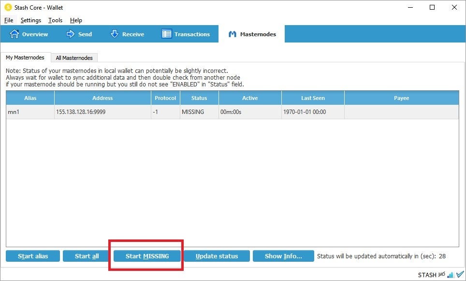Screen dimensions: 466x281
Task: Click the 1970-01-01 00:00 last seen cell
Action: pos(313,112)
